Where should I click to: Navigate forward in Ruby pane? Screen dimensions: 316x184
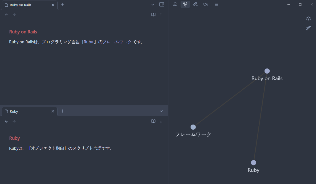14,121
